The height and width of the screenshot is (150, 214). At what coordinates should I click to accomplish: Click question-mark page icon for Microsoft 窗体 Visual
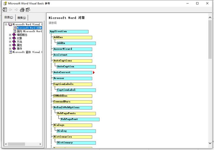[10, 52]
